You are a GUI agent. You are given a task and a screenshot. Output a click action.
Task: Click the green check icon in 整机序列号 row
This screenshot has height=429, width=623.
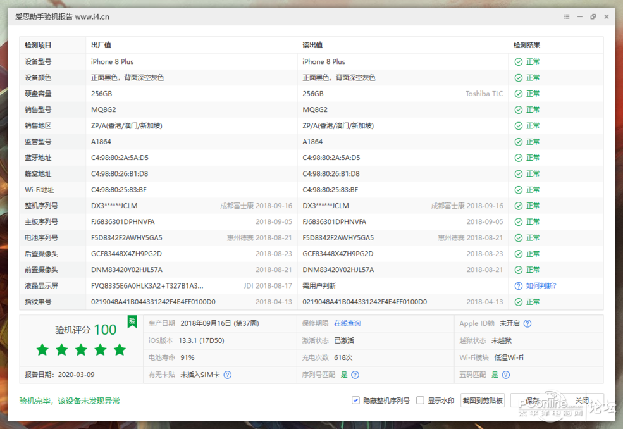(519, 206)
